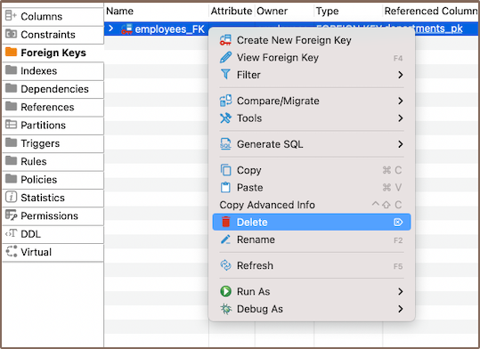The image size is (480, 349).
Task: Click the pencil icon for View Foreign Key
Action: [225, 58]
